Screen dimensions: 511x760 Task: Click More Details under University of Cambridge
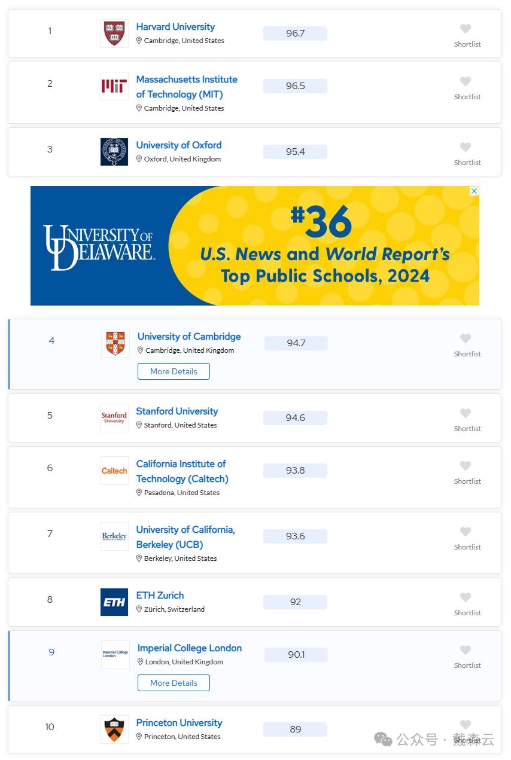coord(174,371)
